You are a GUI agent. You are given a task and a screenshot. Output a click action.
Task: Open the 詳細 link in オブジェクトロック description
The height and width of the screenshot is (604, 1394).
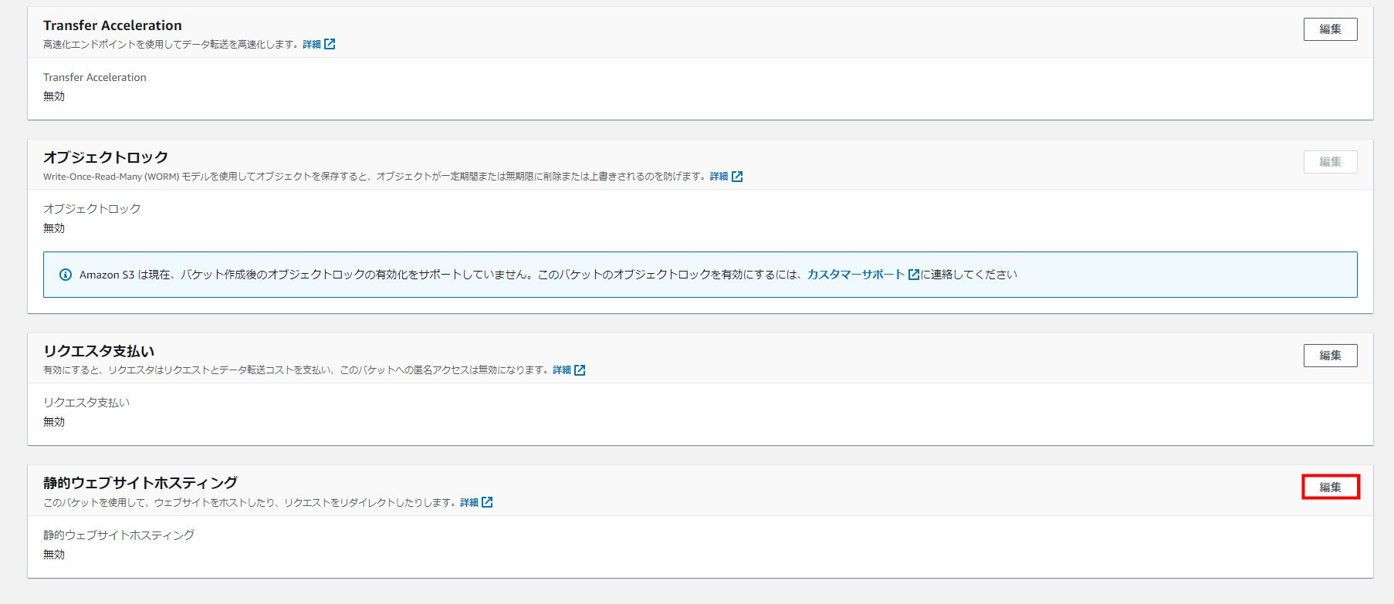(719, 177)
